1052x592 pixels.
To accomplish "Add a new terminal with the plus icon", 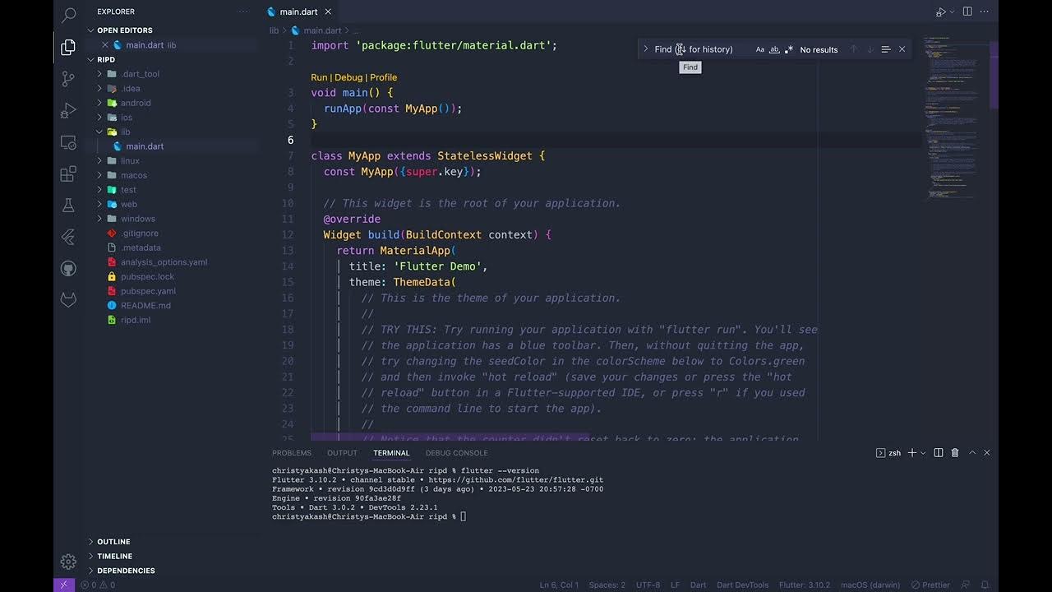I will pyautogui.click(x=911, y=453).
